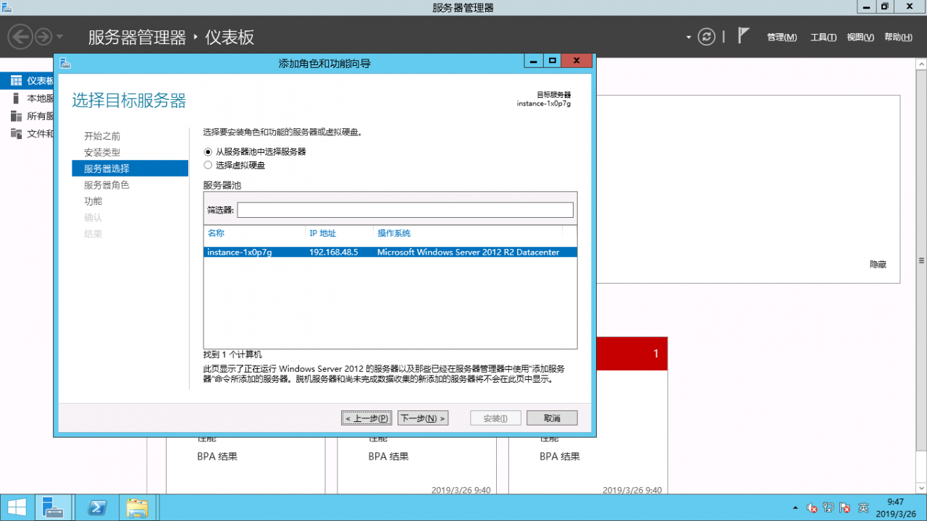This screenshot has height=521, width=927.
Task: Maximize the add roles wizard window
Action: click(553, 61)
